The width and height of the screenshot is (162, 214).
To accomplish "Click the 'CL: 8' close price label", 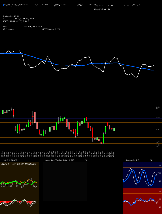I will click(x=57, y=6).
